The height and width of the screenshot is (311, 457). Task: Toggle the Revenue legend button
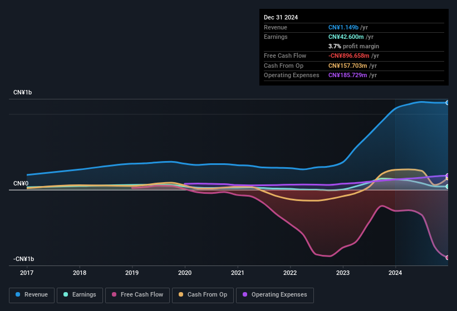pos(32,295)
